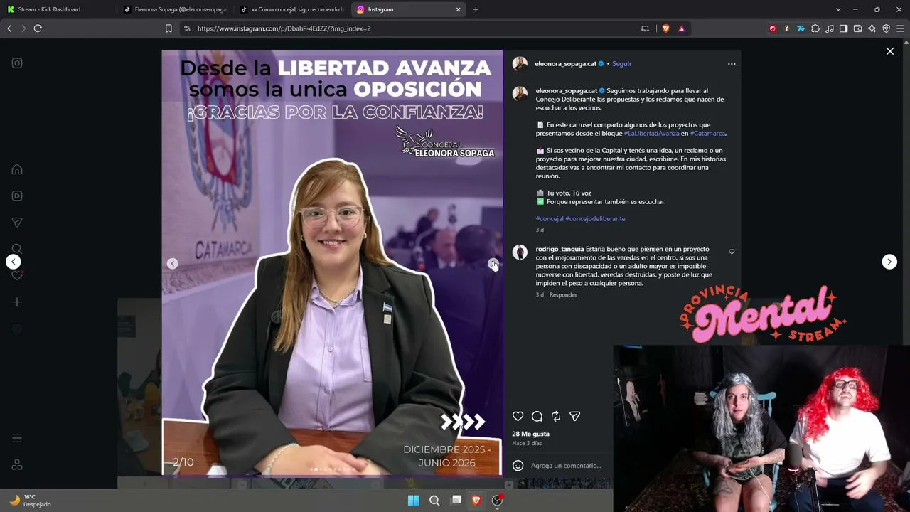Open the #LaLibertadAvanza hashtag

point(651,134)
